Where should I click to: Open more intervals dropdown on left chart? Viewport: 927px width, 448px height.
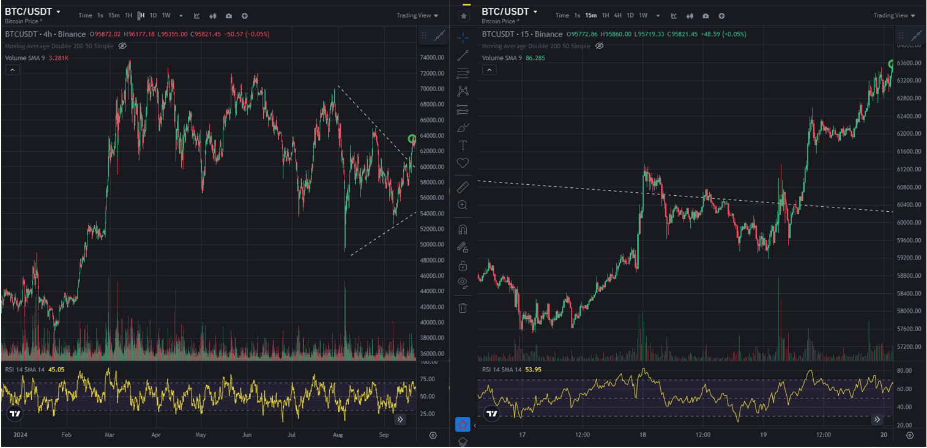coord(181,15)
